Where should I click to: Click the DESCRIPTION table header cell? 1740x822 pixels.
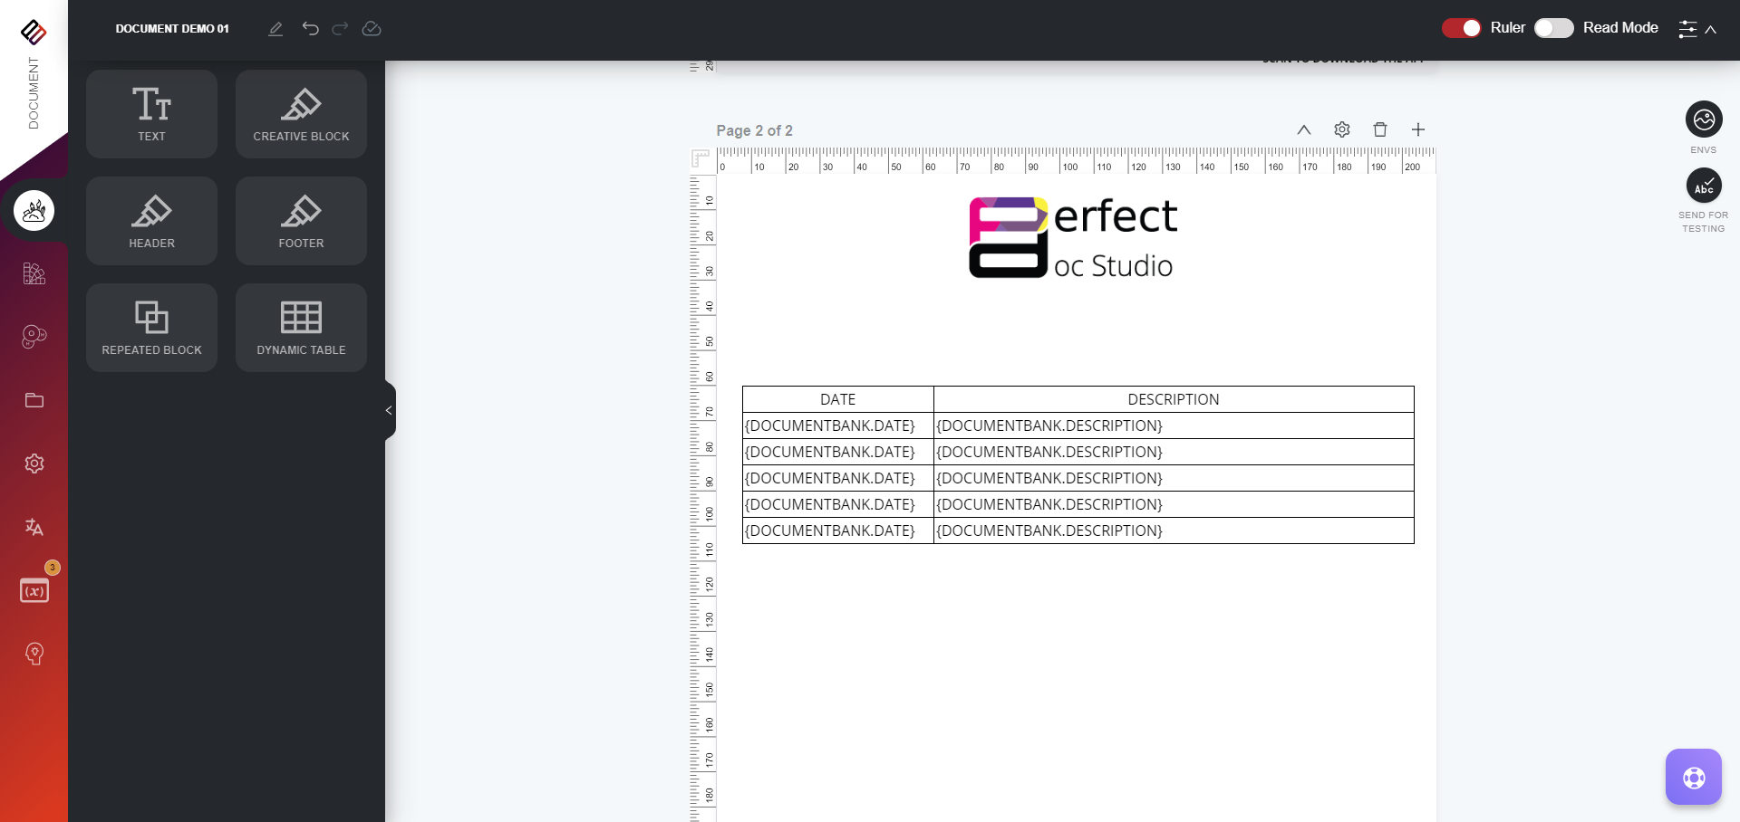(1173, 399)
